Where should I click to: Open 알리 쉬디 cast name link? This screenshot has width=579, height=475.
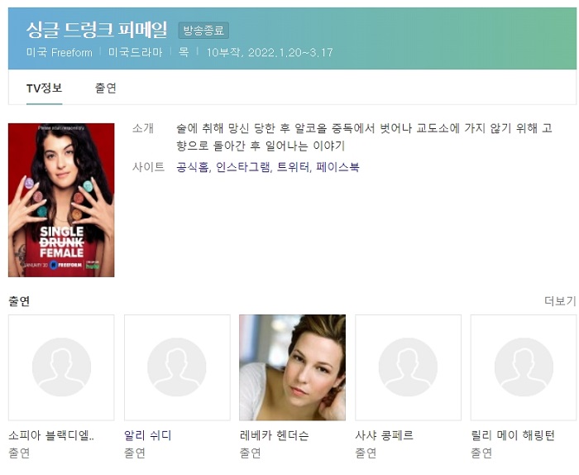pyautogui.click(x=148, y=435)
